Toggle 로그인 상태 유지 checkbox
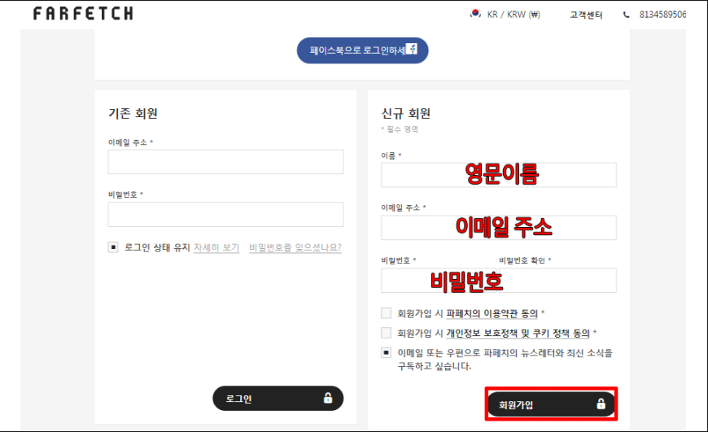 pyautogui.click(x=113, y=247)
